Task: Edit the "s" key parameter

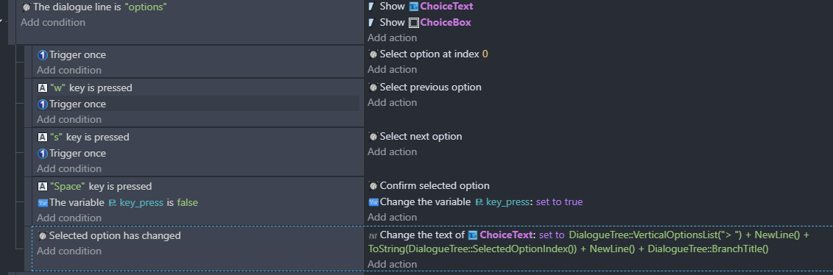Action: (x=56, y=137)
